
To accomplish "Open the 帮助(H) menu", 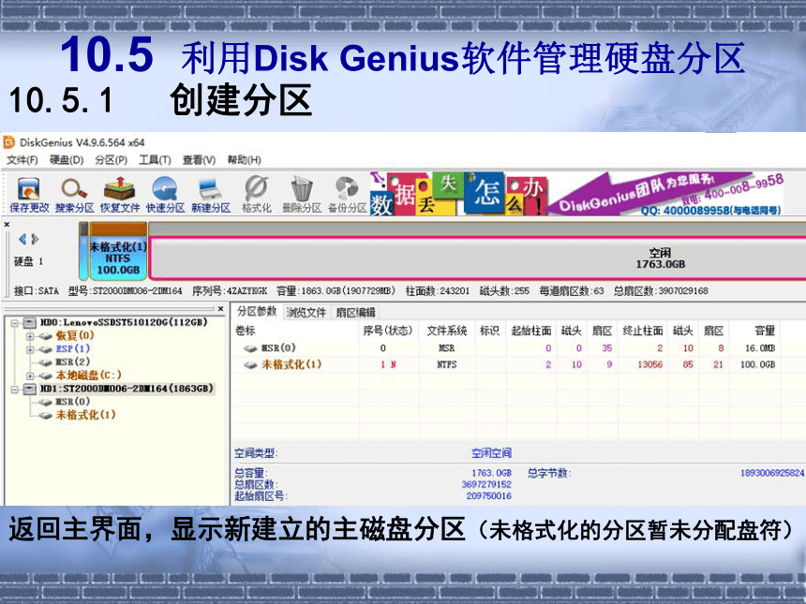I will (x=245, y=160).
